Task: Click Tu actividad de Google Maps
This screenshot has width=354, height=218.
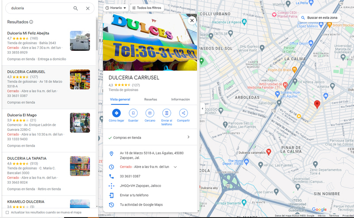Action: tap(141, 205)
